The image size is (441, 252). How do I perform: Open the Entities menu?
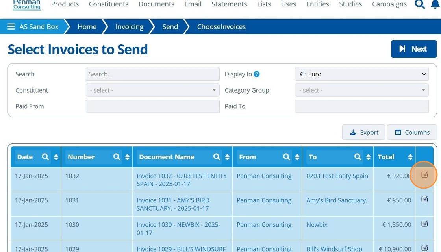coord(317,4)
